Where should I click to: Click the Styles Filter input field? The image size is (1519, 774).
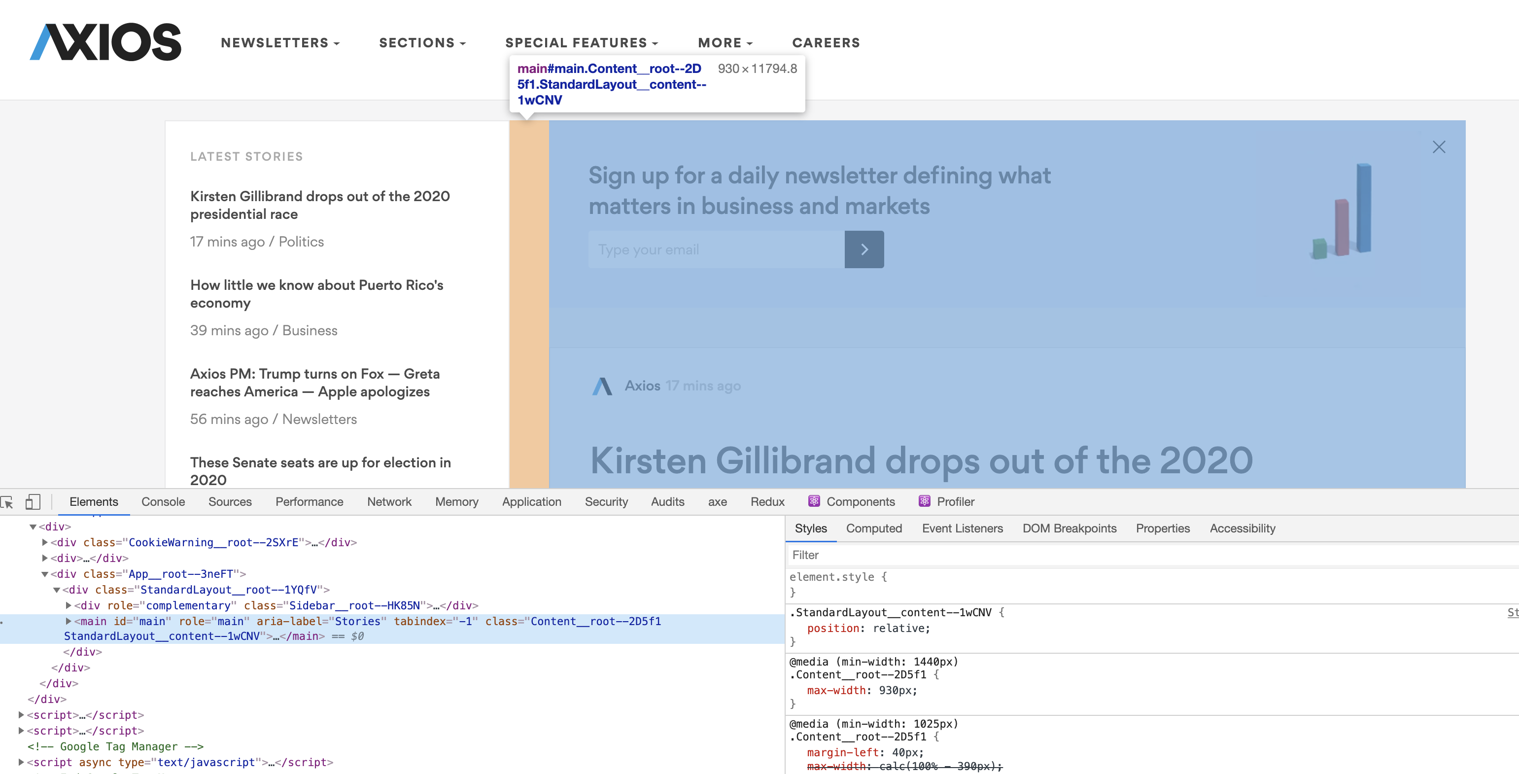[1153, 555]
